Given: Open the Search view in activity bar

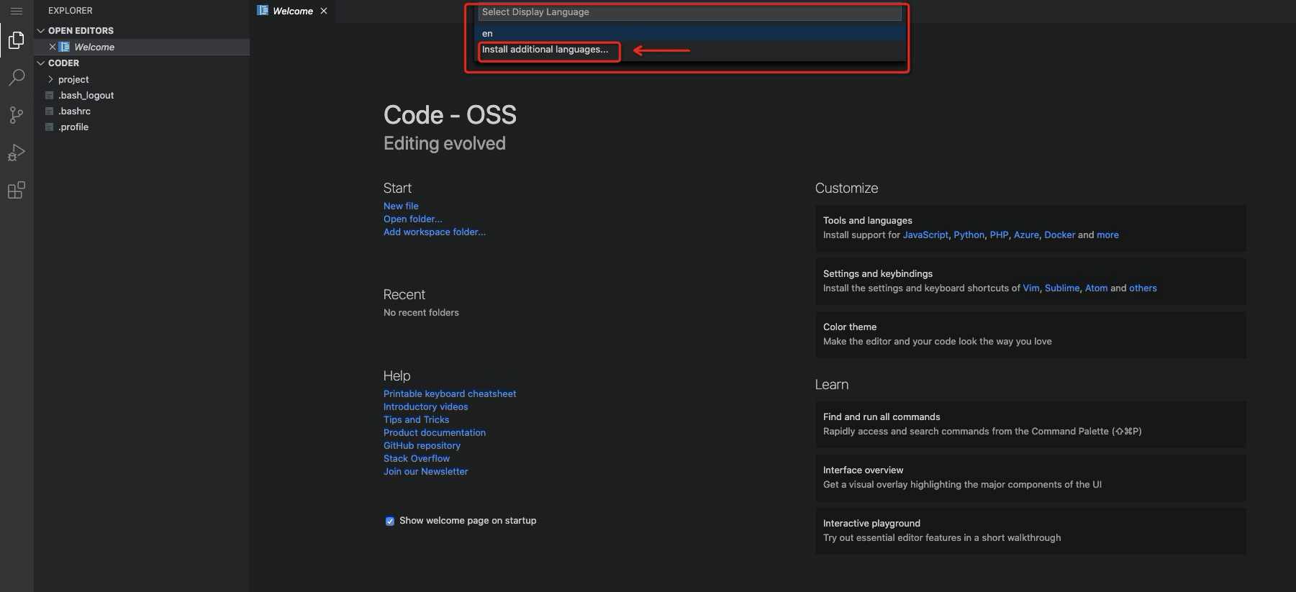Looking at the screenshot, I should coord(16,78).
